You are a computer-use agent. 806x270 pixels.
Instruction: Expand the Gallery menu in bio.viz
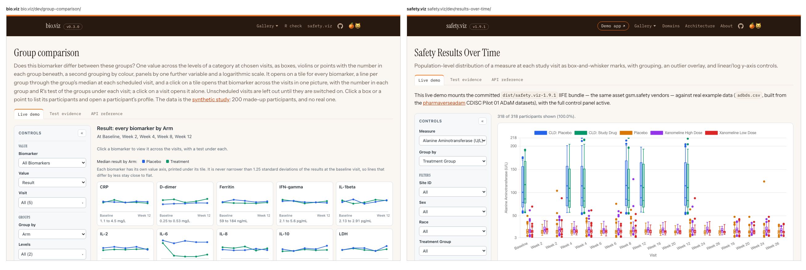coord(267,26)
